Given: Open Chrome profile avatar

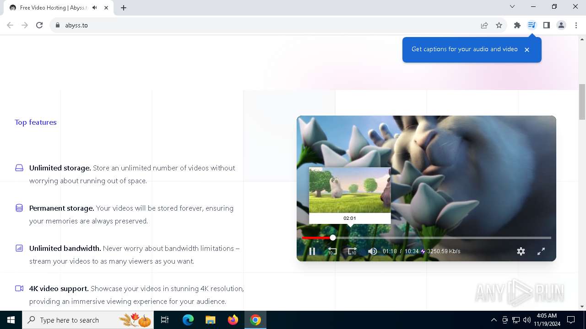Looking at the screenshot, I should (561, 25).
